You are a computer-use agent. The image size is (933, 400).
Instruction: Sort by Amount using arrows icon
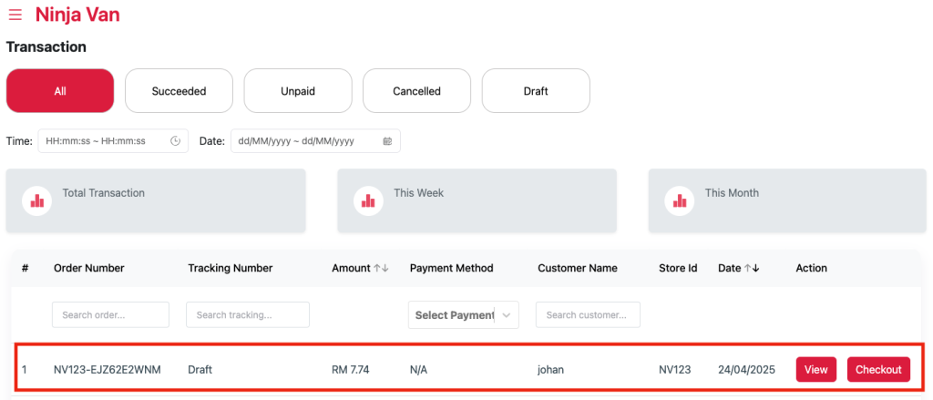pos(381,269)
